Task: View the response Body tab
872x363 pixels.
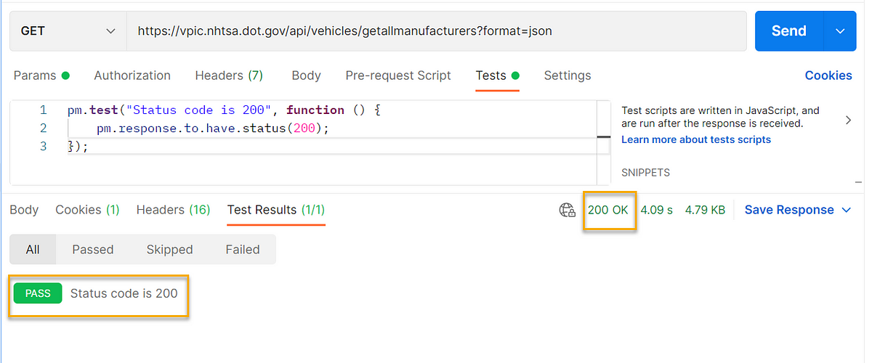Action: coord(24,210)
